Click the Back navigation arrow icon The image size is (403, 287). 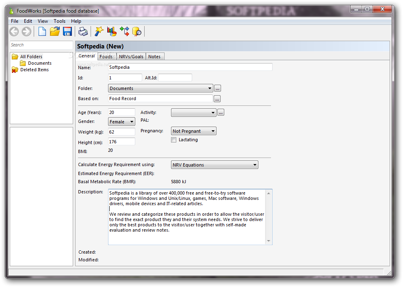click(14, 32)
